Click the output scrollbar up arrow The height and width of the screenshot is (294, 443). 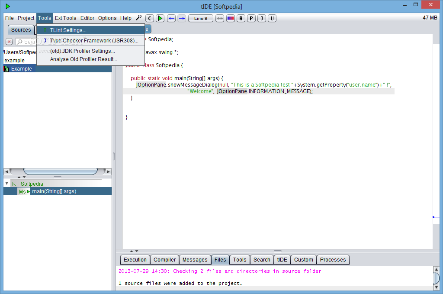[436, 269]
